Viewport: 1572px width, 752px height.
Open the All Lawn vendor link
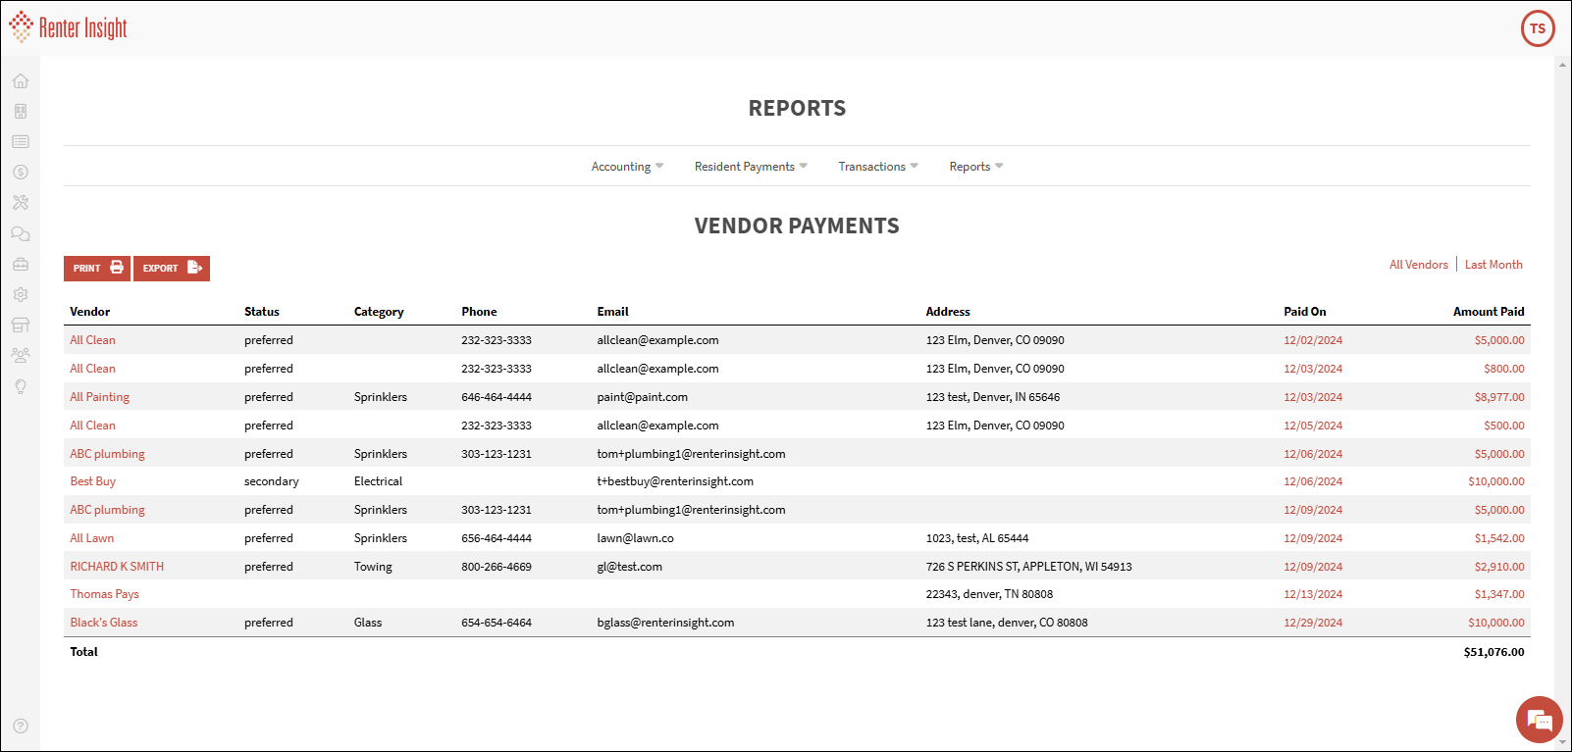click(x=91, y=538)
